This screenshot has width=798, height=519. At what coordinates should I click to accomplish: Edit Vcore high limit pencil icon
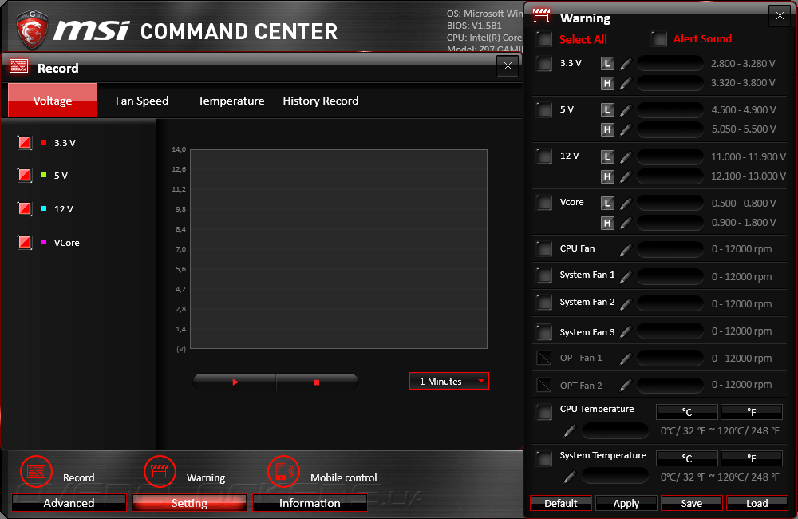point(626,223)
